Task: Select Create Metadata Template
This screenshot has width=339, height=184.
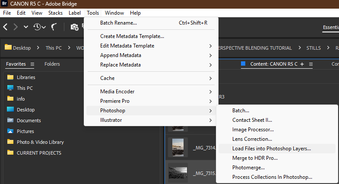Action: point(151,36)
